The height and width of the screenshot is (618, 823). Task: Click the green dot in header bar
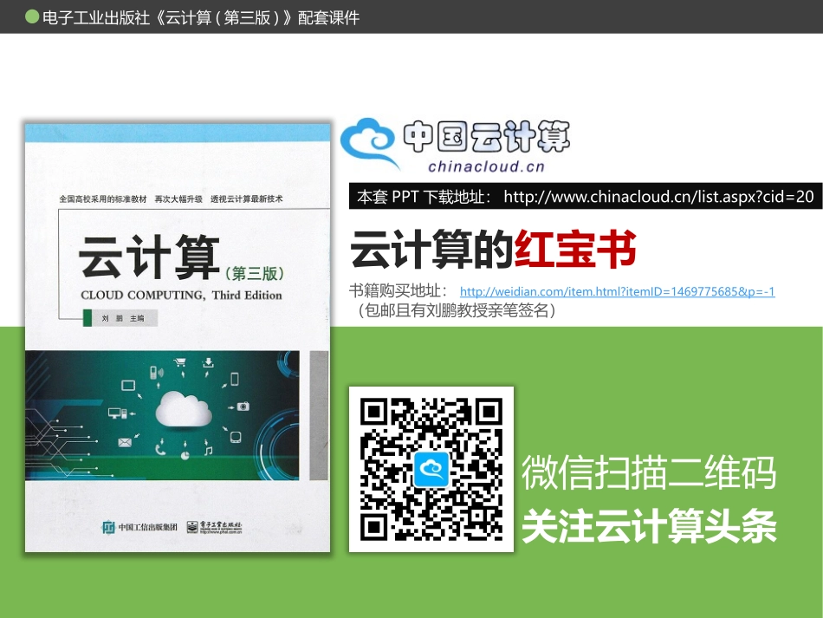[x=32, y=16]
